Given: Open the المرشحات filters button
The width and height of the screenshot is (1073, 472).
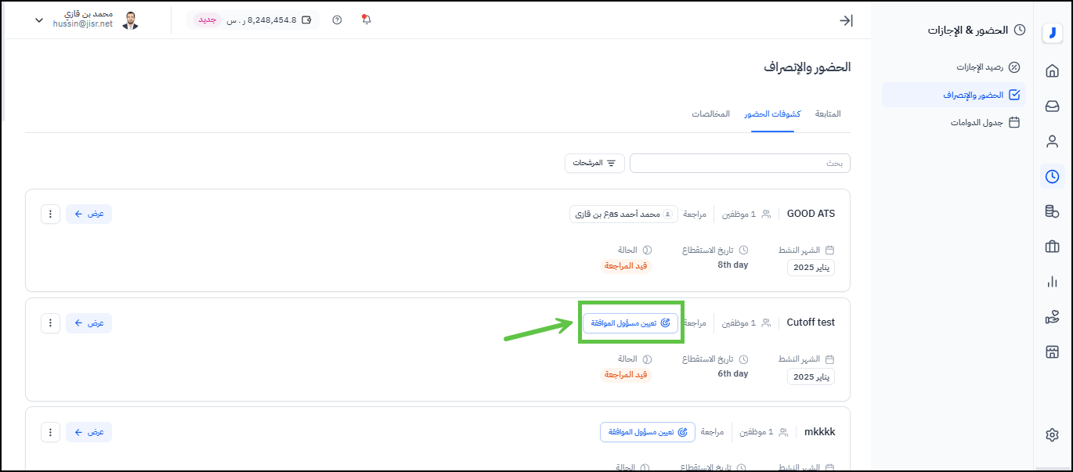Looking at the screenshot, I should pos(594,163).
